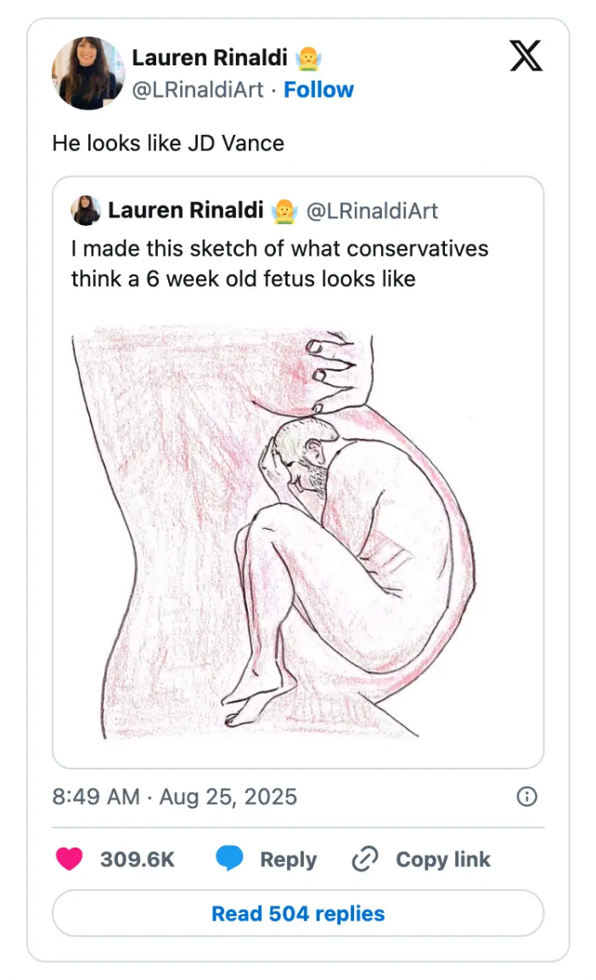Viewport: 596px width, 980px height.
Task: Click the timestamp Aug 25, 2025
Action: point(227,797)
